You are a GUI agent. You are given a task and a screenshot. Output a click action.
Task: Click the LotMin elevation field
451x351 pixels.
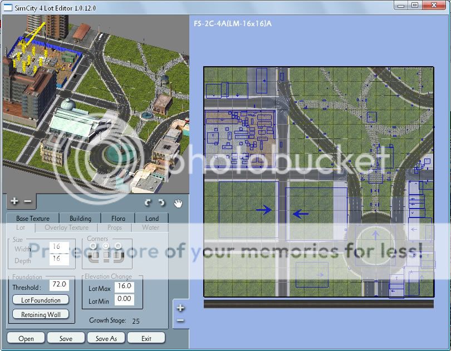pyautogui.click(x=125, y=299)
